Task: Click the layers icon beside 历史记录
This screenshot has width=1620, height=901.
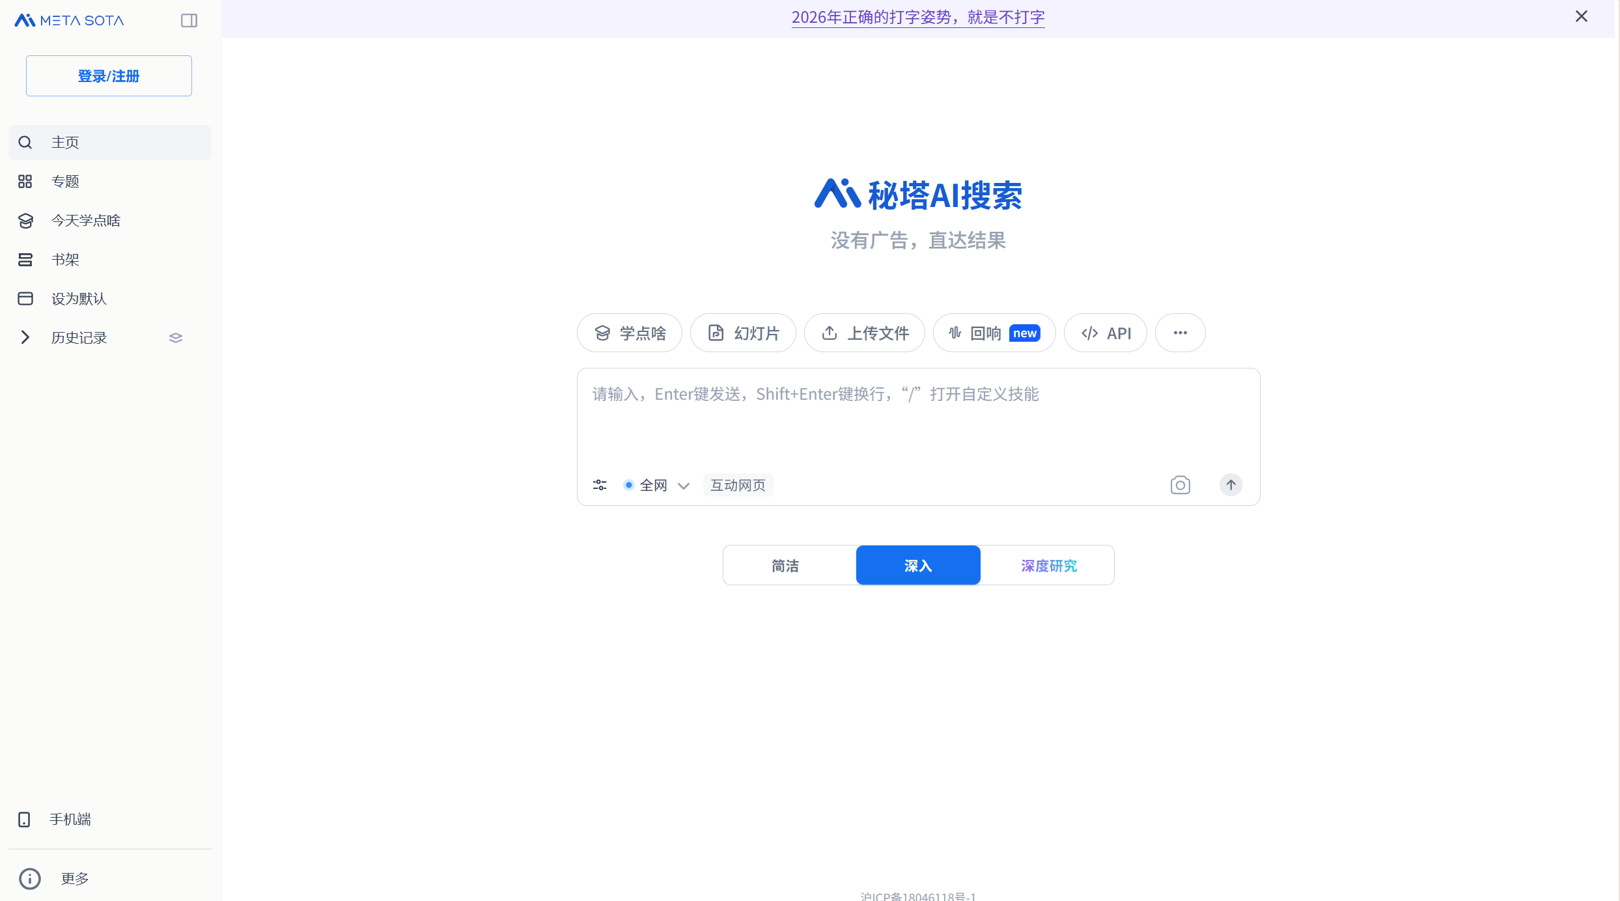Action: click(x=176, y=338)
